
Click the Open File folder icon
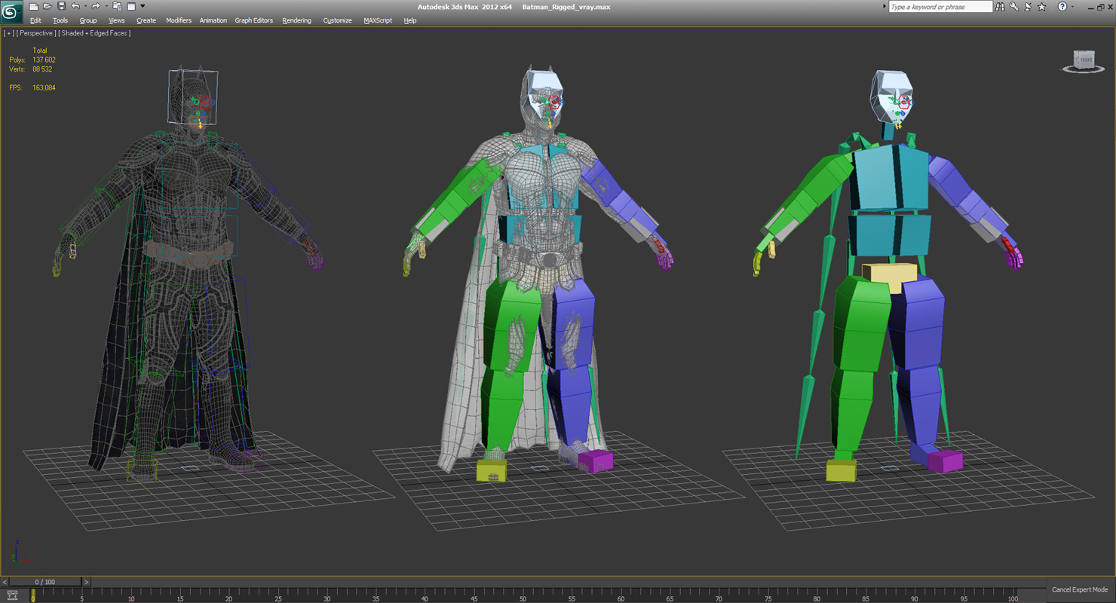click(47, 7)
